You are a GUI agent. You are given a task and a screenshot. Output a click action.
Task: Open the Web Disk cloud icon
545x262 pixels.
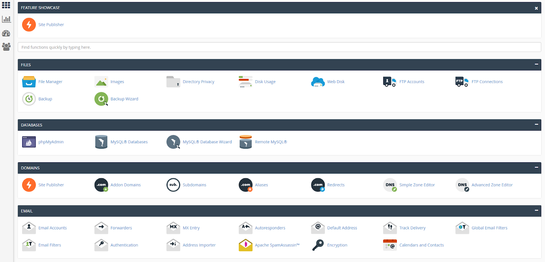318,82
